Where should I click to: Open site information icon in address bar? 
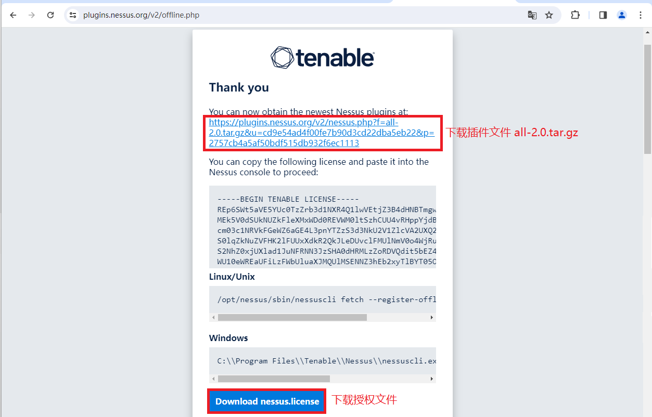[73, 15]
